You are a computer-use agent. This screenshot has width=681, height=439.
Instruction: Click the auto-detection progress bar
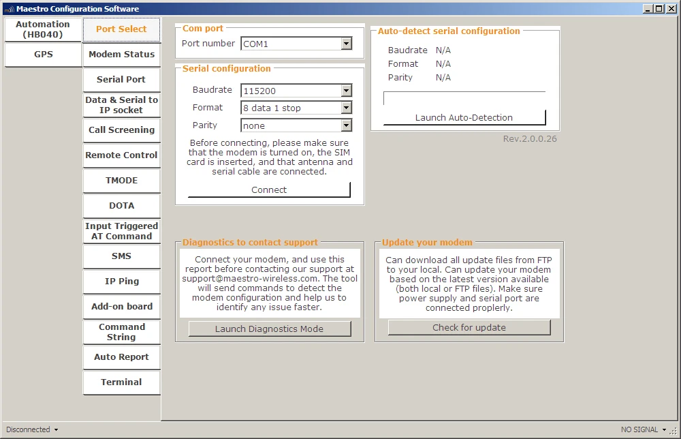[x=464, y=98]
